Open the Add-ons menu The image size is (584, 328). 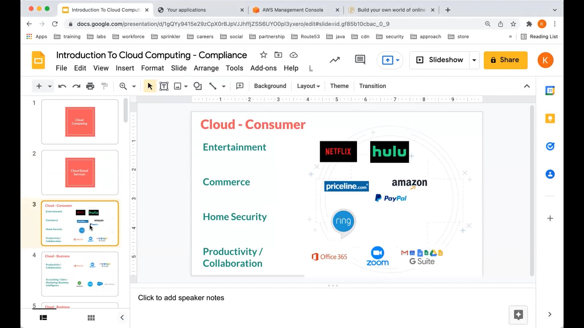click(x=264, y=68)
